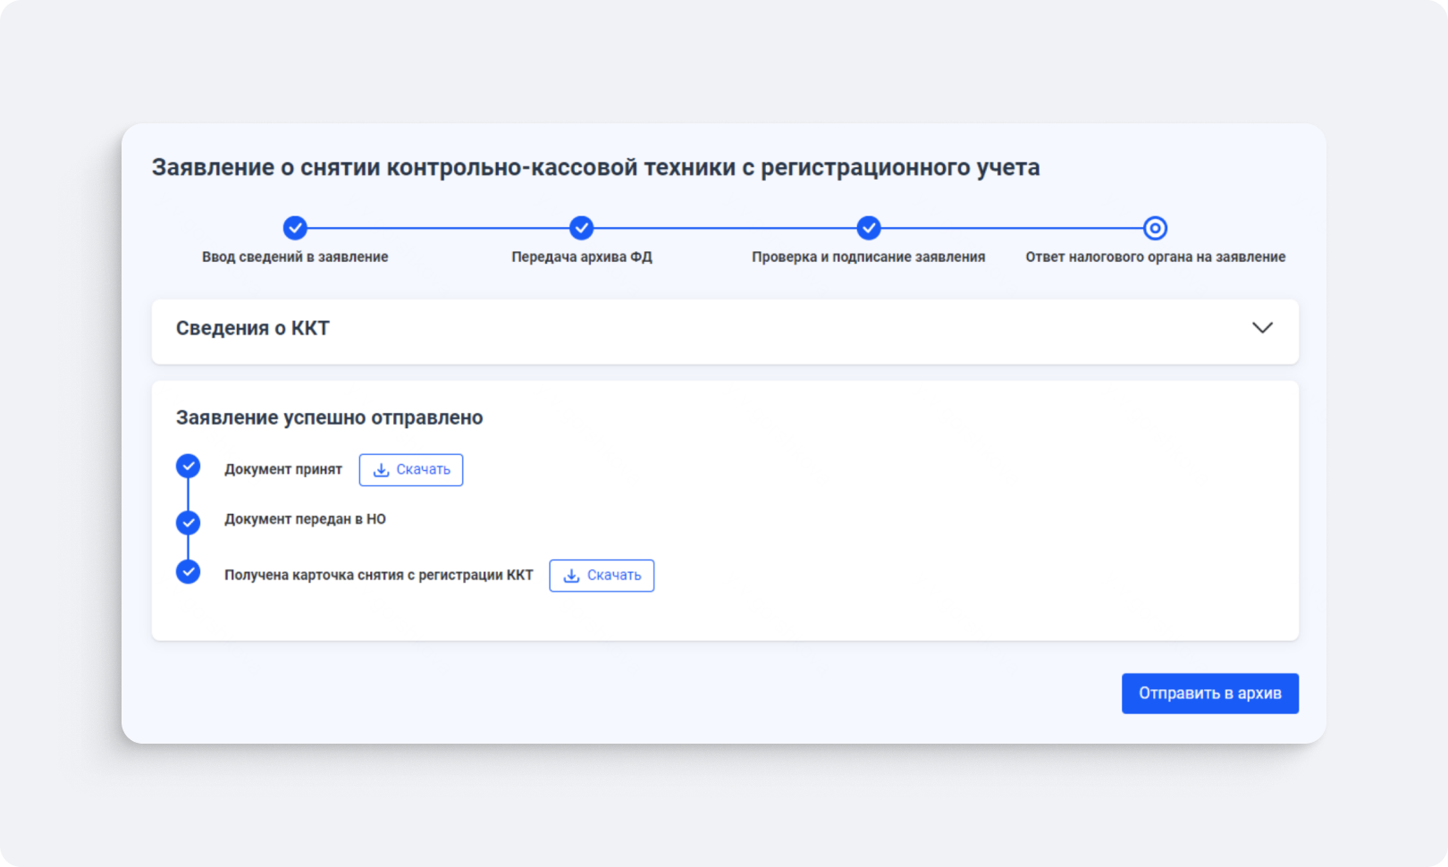
Task: Select the current step circle indicator
Action: [x=1155, y=228]
